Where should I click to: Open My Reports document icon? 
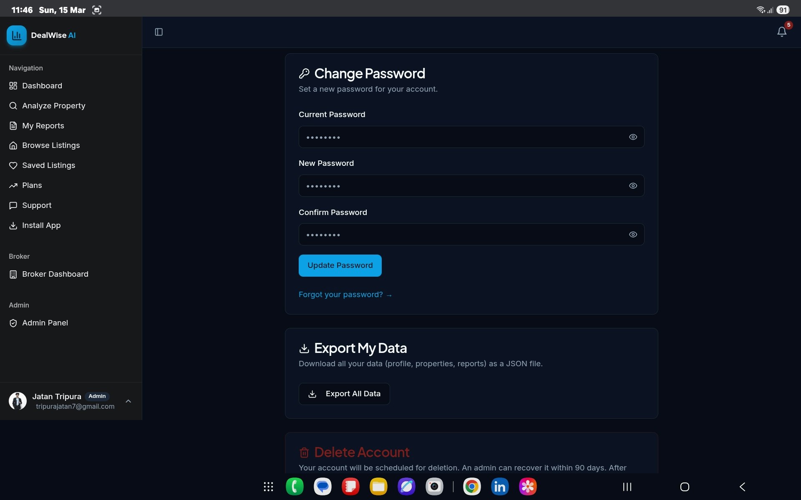pos(13,125)
